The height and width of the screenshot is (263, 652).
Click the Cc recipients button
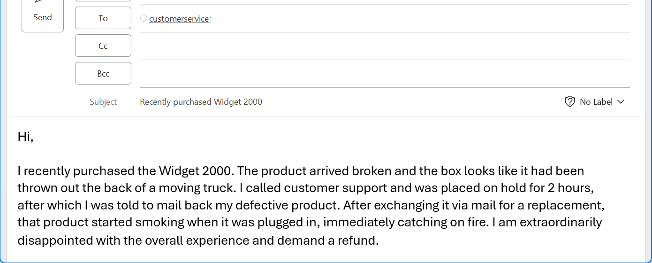point(103,46)
